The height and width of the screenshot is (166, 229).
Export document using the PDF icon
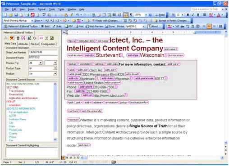tap(69, 27)
